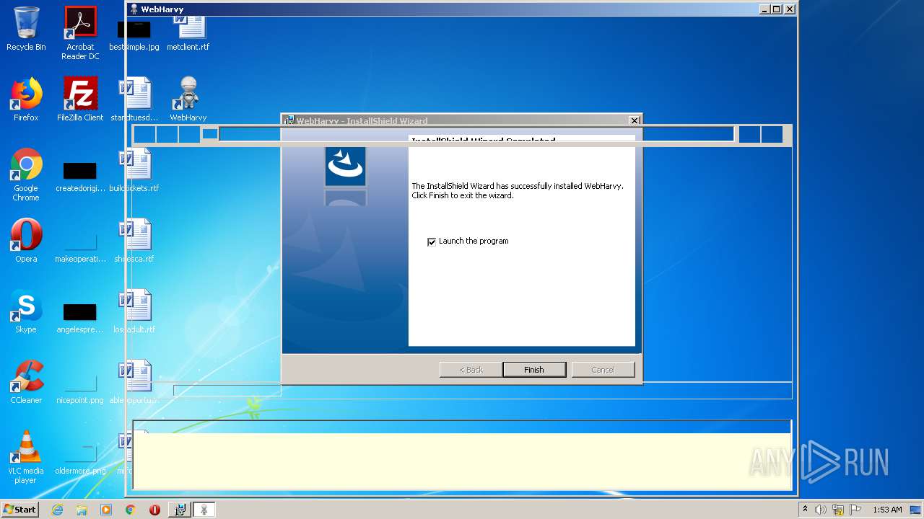Image resolution: width=924 pixels, height=519 pixels.
Task: Select the Skype desktop shortcut
Action: [26, 311]
